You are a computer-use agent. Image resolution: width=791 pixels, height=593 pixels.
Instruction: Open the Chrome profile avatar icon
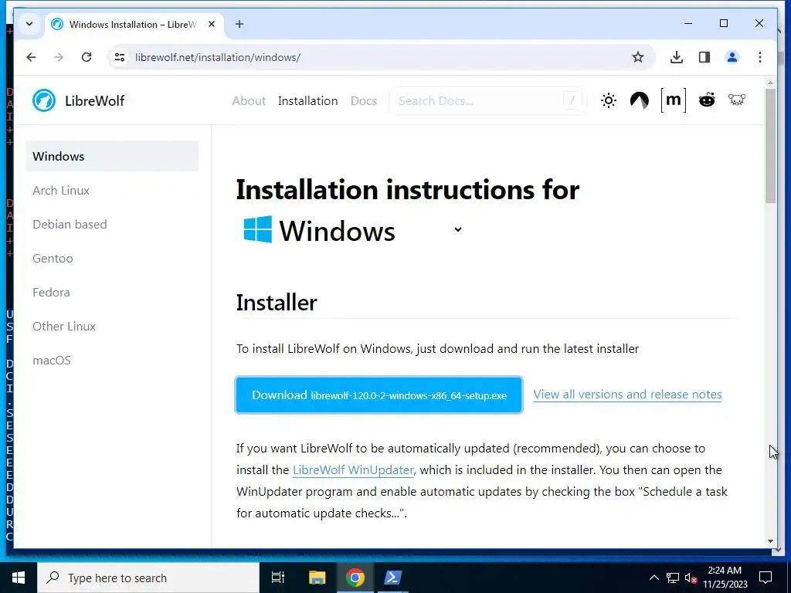point(732,57)
